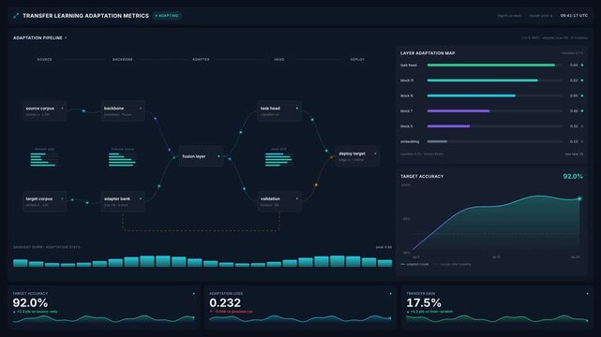Click the 0.15 value on the embedding row

[574, 141]
